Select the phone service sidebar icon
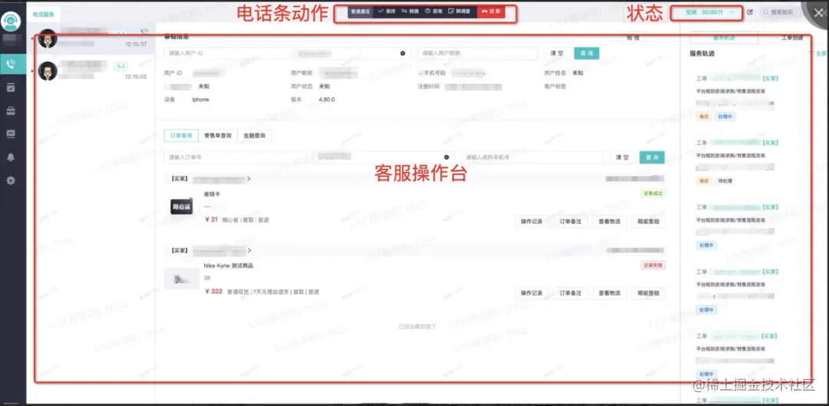829x406 pixels. (11, 64)
